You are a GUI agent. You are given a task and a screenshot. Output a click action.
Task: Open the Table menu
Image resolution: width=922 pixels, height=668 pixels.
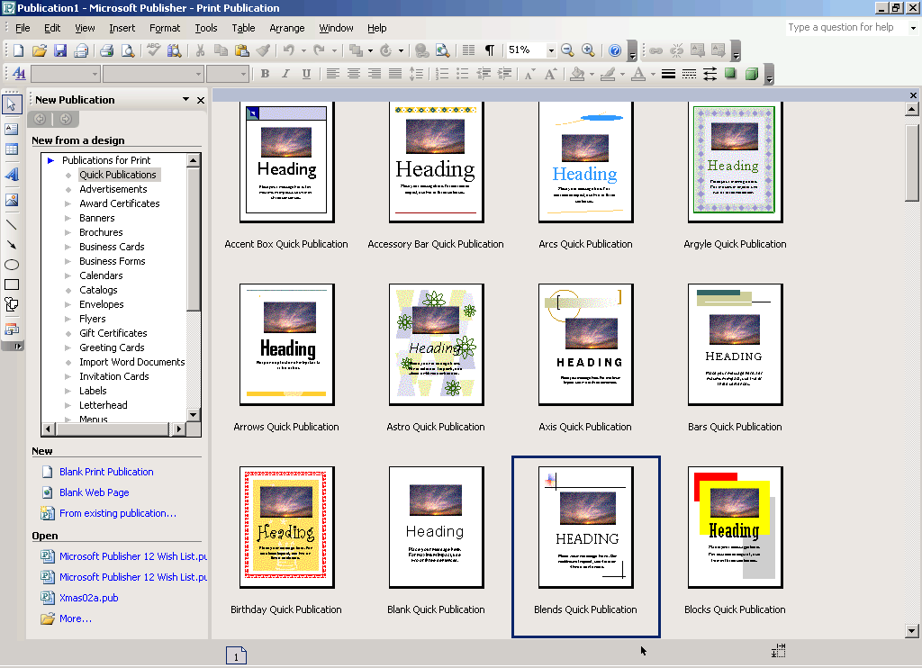tap(243, 28)
